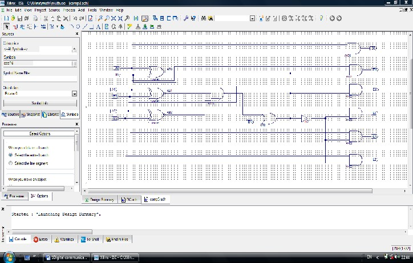This screenshot has height=263, width=413.
Task: Select the Draw Circle tool
Action: coord(78,26)
